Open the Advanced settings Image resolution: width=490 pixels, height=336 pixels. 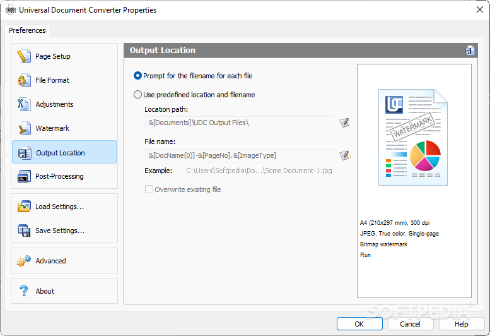tap(64, 261)
